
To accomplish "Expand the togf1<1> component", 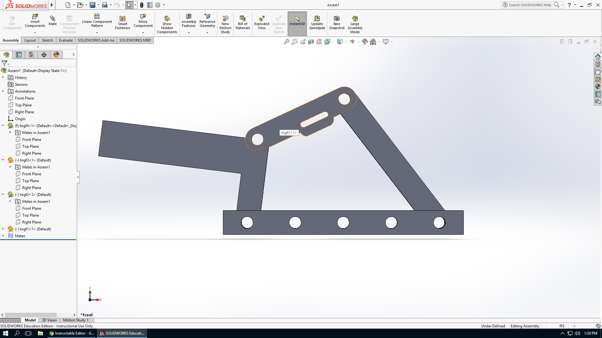I will click(3, 229).
